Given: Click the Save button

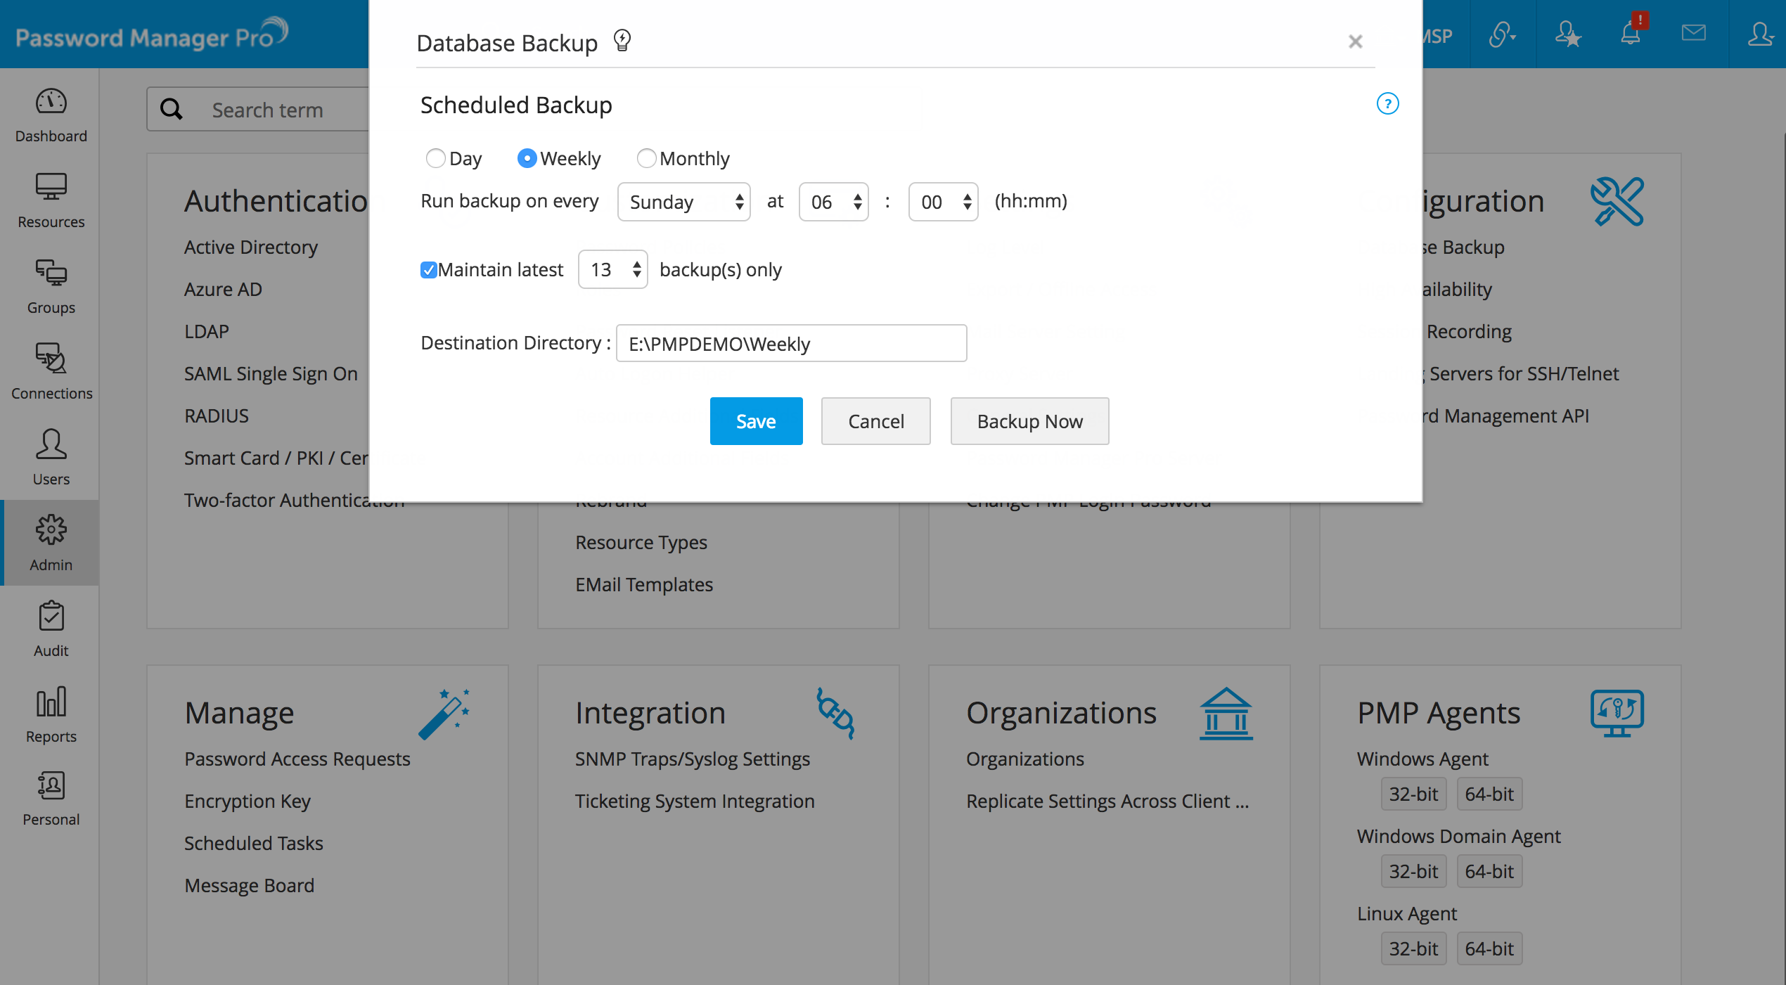Looking at the screenshot, I should pos(756,421).
